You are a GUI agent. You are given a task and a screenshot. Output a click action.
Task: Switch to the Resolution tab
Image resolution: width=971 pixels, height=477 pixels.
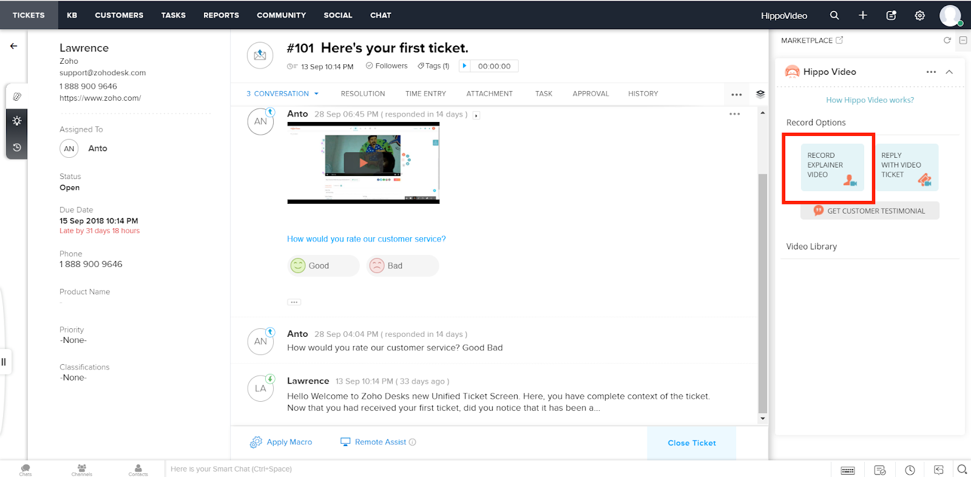363,93
